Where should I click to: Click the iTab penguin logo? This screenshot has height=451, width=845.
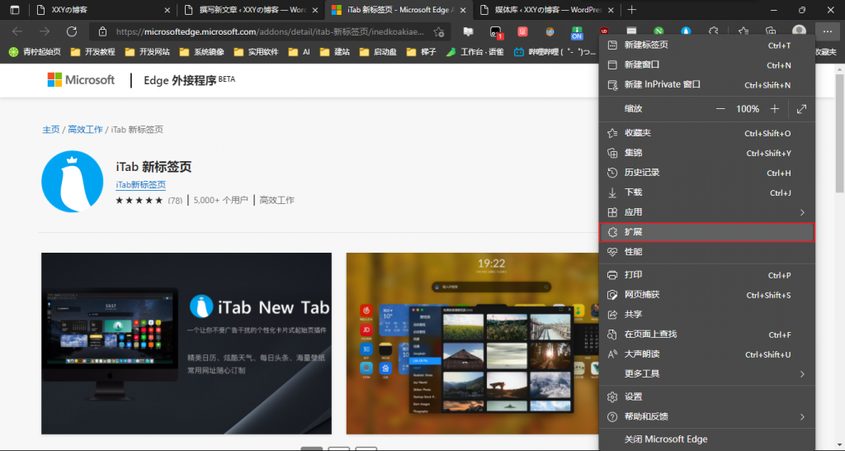pos(72,182)
